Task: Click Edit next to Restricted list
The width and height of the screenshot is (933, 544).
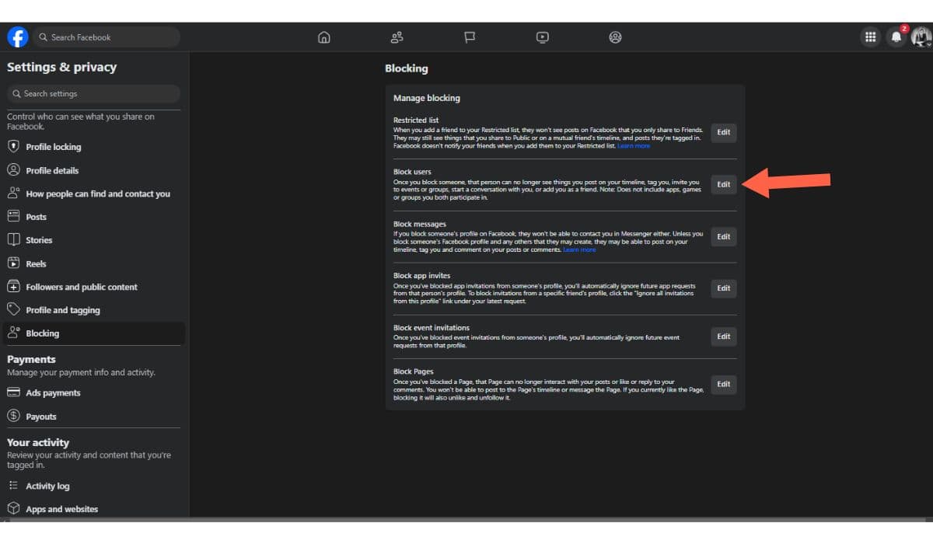Action: coord(723,132)
